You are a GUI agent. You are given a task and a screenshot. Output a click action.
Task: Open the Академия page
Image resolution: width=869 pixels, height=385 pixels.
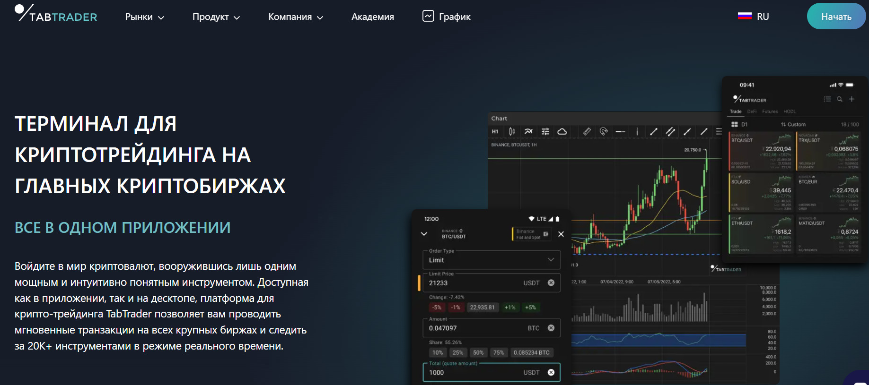(373, 17)
